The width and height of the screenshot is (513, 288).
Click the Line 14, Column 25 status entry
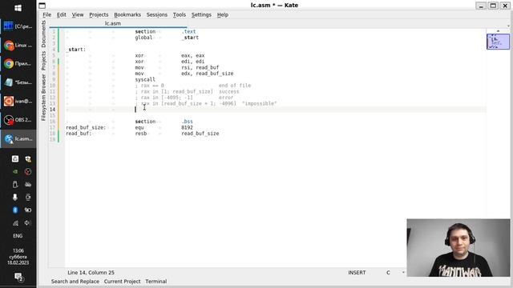pyautogui.click(x=91, y=272)
